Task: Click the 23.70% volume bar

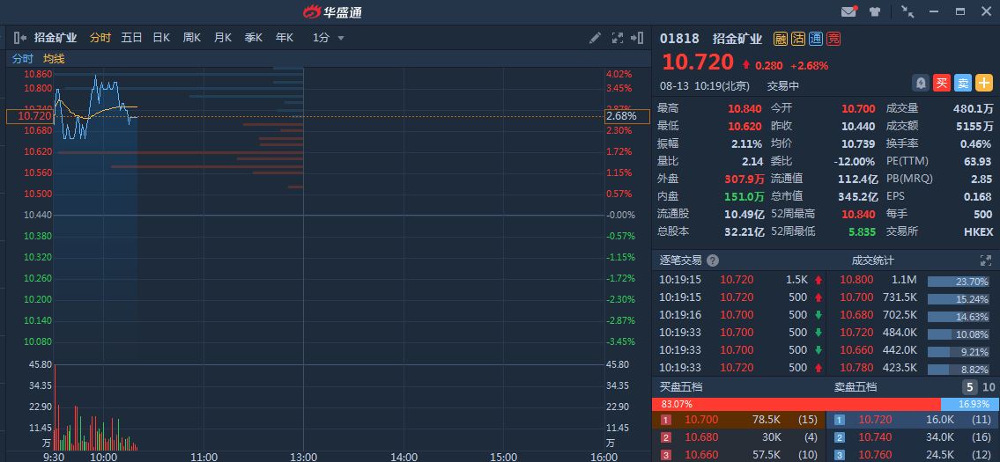Action: [x=959, y=281]
